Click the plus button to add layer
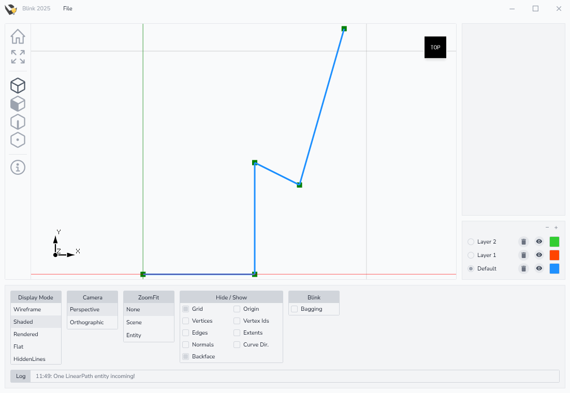570x393 pixels. [556, 228]
